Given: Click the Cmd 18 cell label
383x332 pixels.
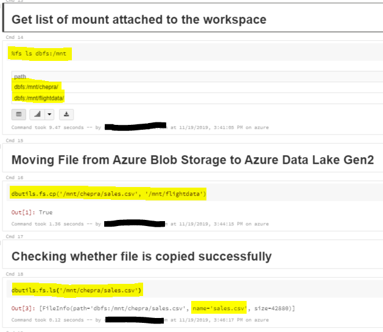Looking at the screenshot, I should (15, 274).
